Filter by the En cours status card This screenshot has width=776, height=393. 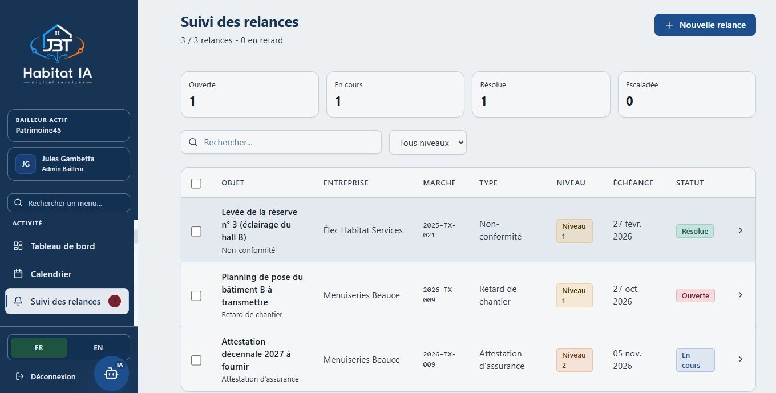[x=395, y=94]
